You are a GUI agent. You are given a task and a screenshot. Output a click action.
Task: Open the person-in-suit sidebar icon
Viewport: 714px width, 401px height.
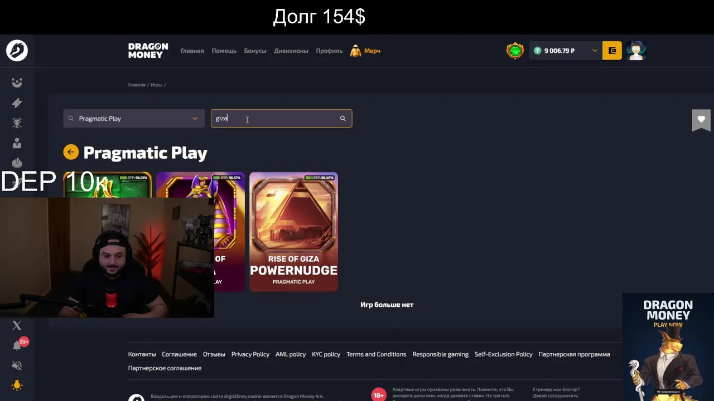pyautogui.click(x=17, y=143)
